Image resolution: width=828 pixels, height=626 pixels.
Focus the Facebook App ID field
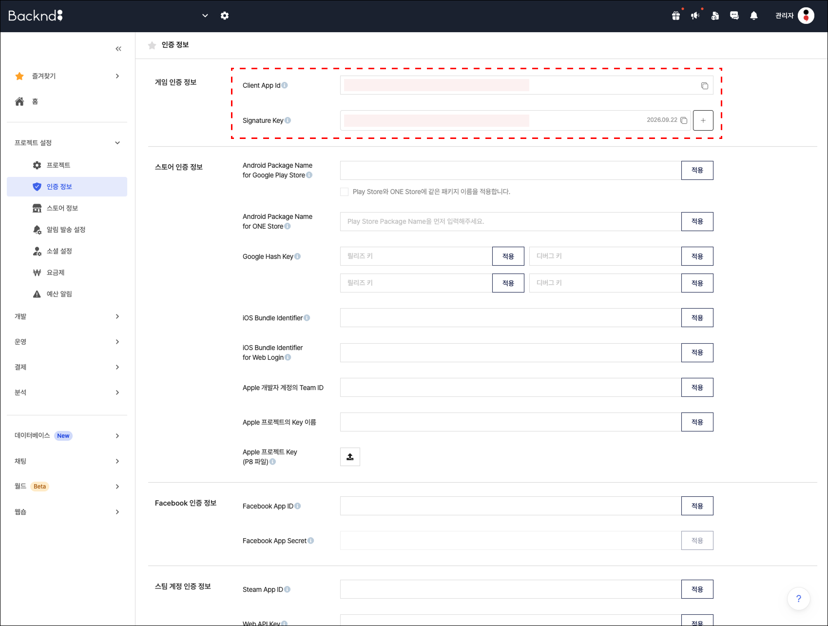tap(511, 506)
